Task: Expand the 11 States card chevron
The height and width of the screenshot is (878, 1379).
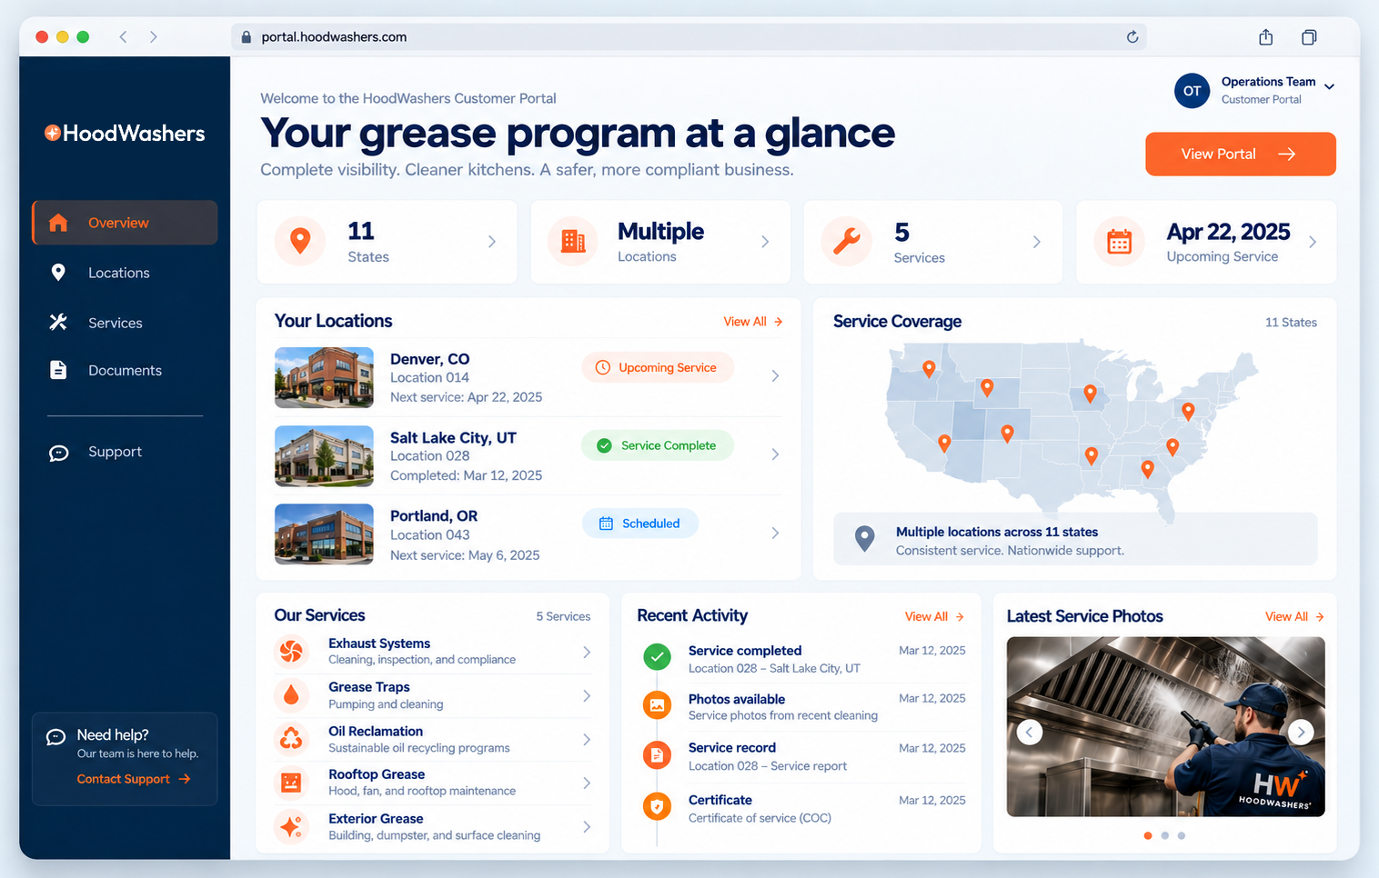Action: click(x=492, y=242)
